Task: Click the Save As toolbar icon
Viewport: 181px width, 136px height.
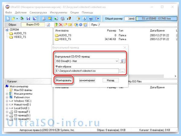Action: (35, 19)
